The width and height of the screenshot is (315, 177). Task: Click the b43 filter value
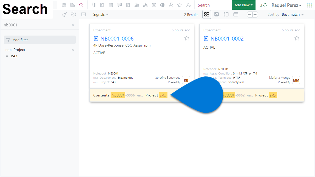pyautogui.click(x=14, y=56)
